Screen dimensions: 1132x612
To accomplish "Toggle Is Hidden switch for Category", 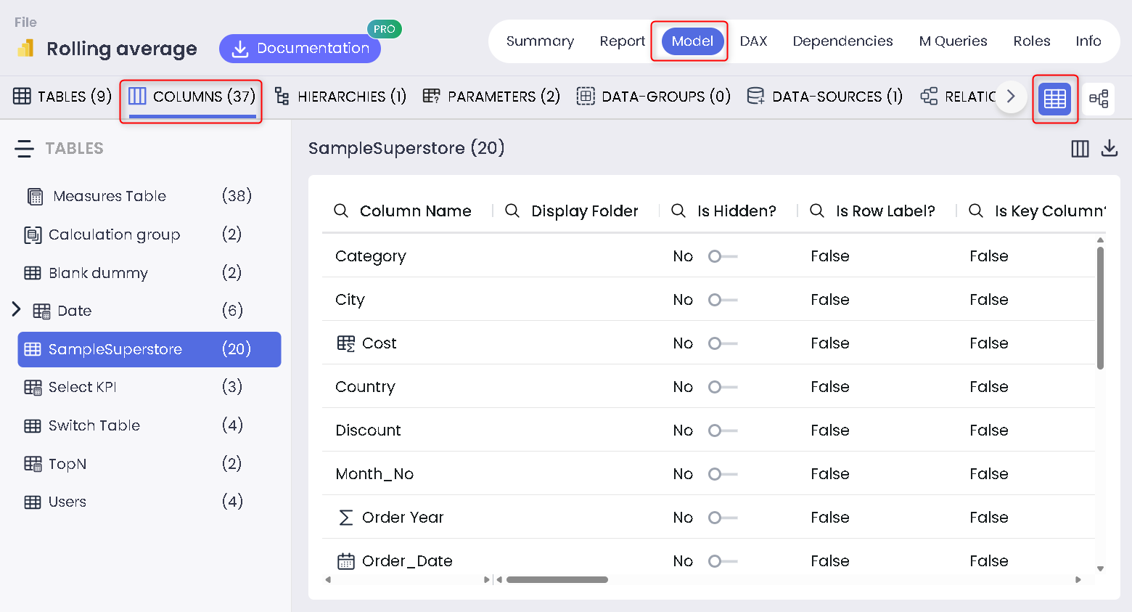I will tap(722, 256).
